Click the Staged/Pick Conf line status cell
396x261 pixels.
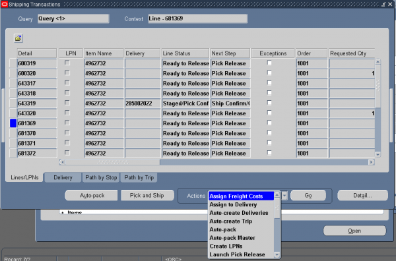pyautogui.click(x=185, y=103)
